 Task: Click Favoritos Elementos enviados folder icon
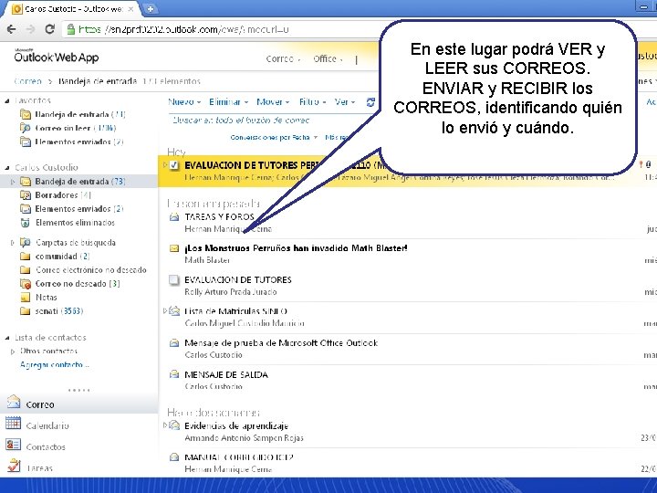[26, 142]
